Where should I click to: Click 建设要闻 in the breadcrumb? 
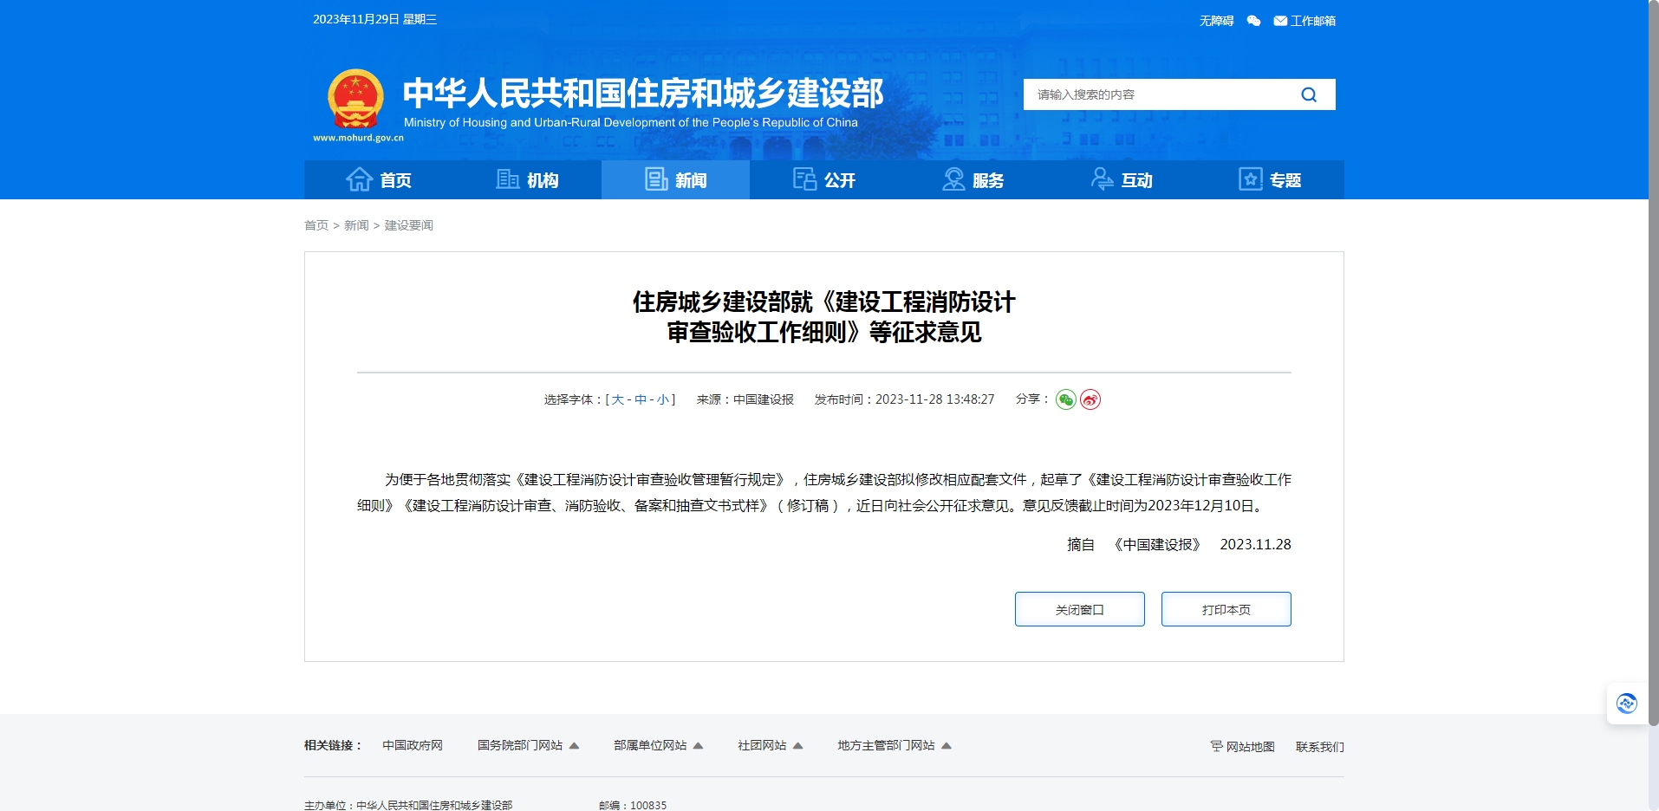point(409,225)
